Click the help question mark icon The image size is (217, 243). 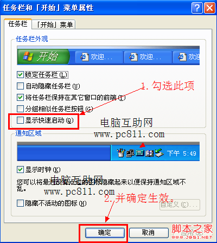point(197,8)
